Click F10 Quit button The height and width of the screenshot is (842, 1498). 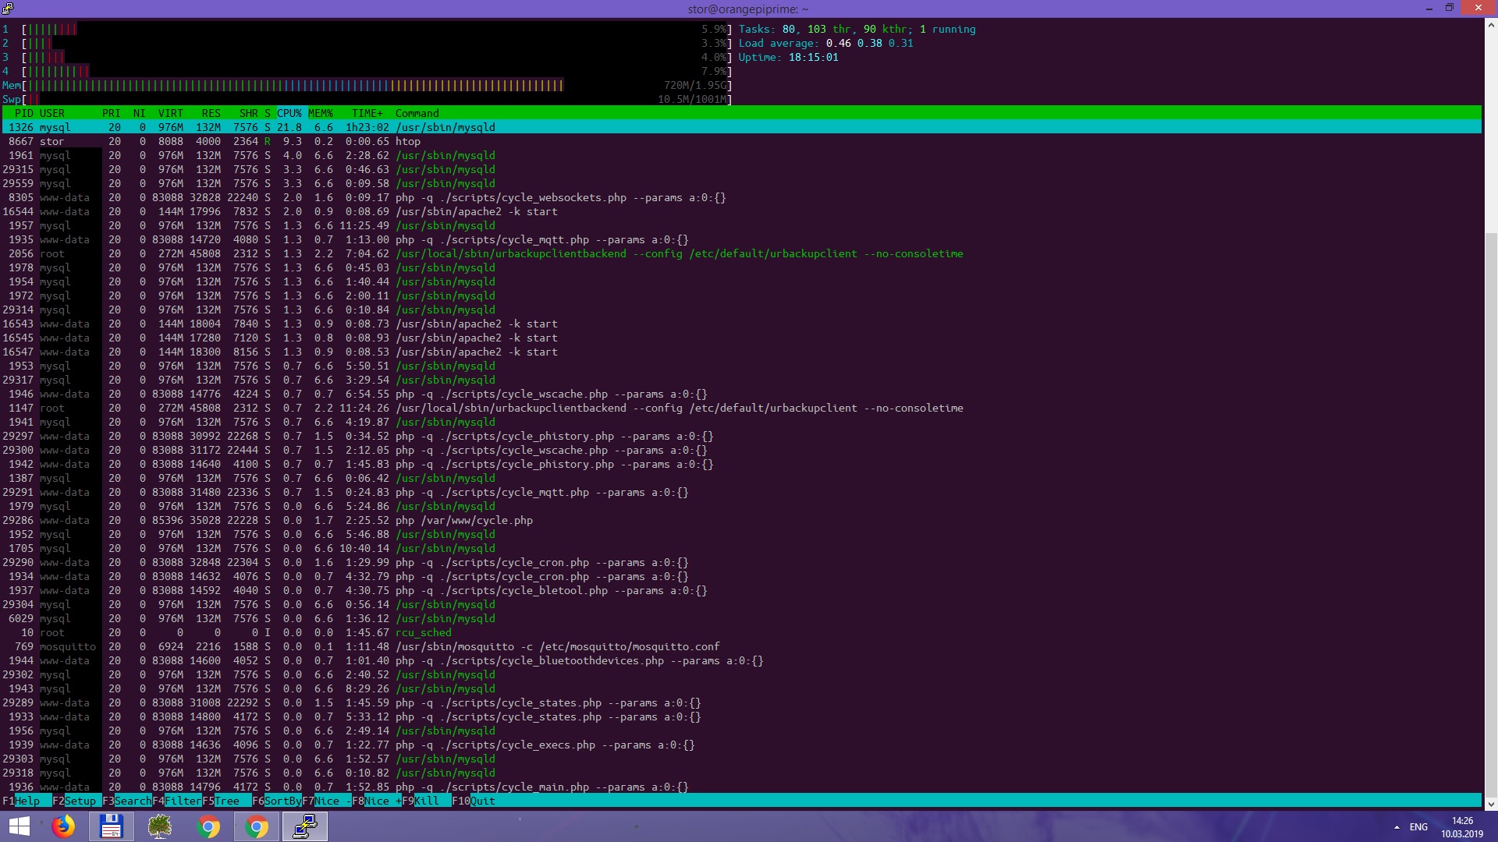click(x=481, y=801)
